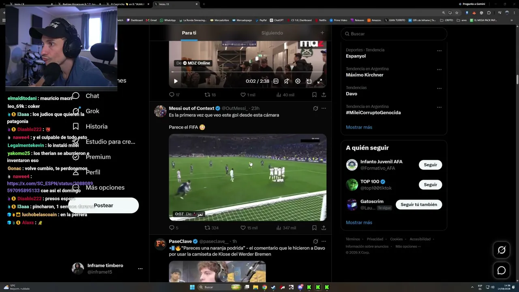
Task: Open more options on Messi out of Context post
Action: click(x=324, y=108)
